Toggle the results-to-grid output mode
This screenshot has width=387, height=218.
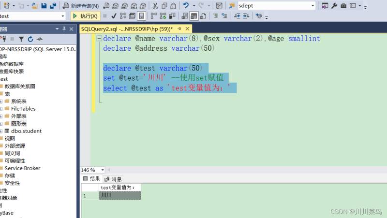[193, 16]
